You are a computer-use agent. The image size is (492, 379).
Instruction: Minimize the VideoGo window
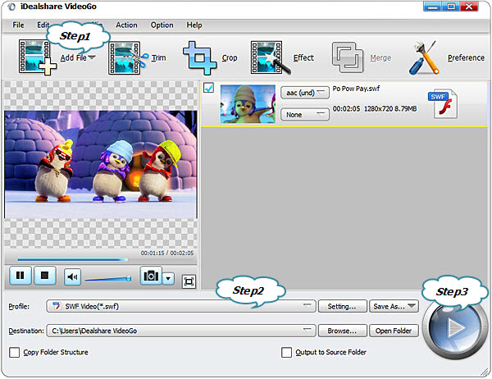click(x=432, y=7)
